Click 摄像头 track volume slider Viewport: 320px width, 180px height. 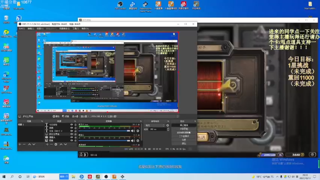click(104, 141)
